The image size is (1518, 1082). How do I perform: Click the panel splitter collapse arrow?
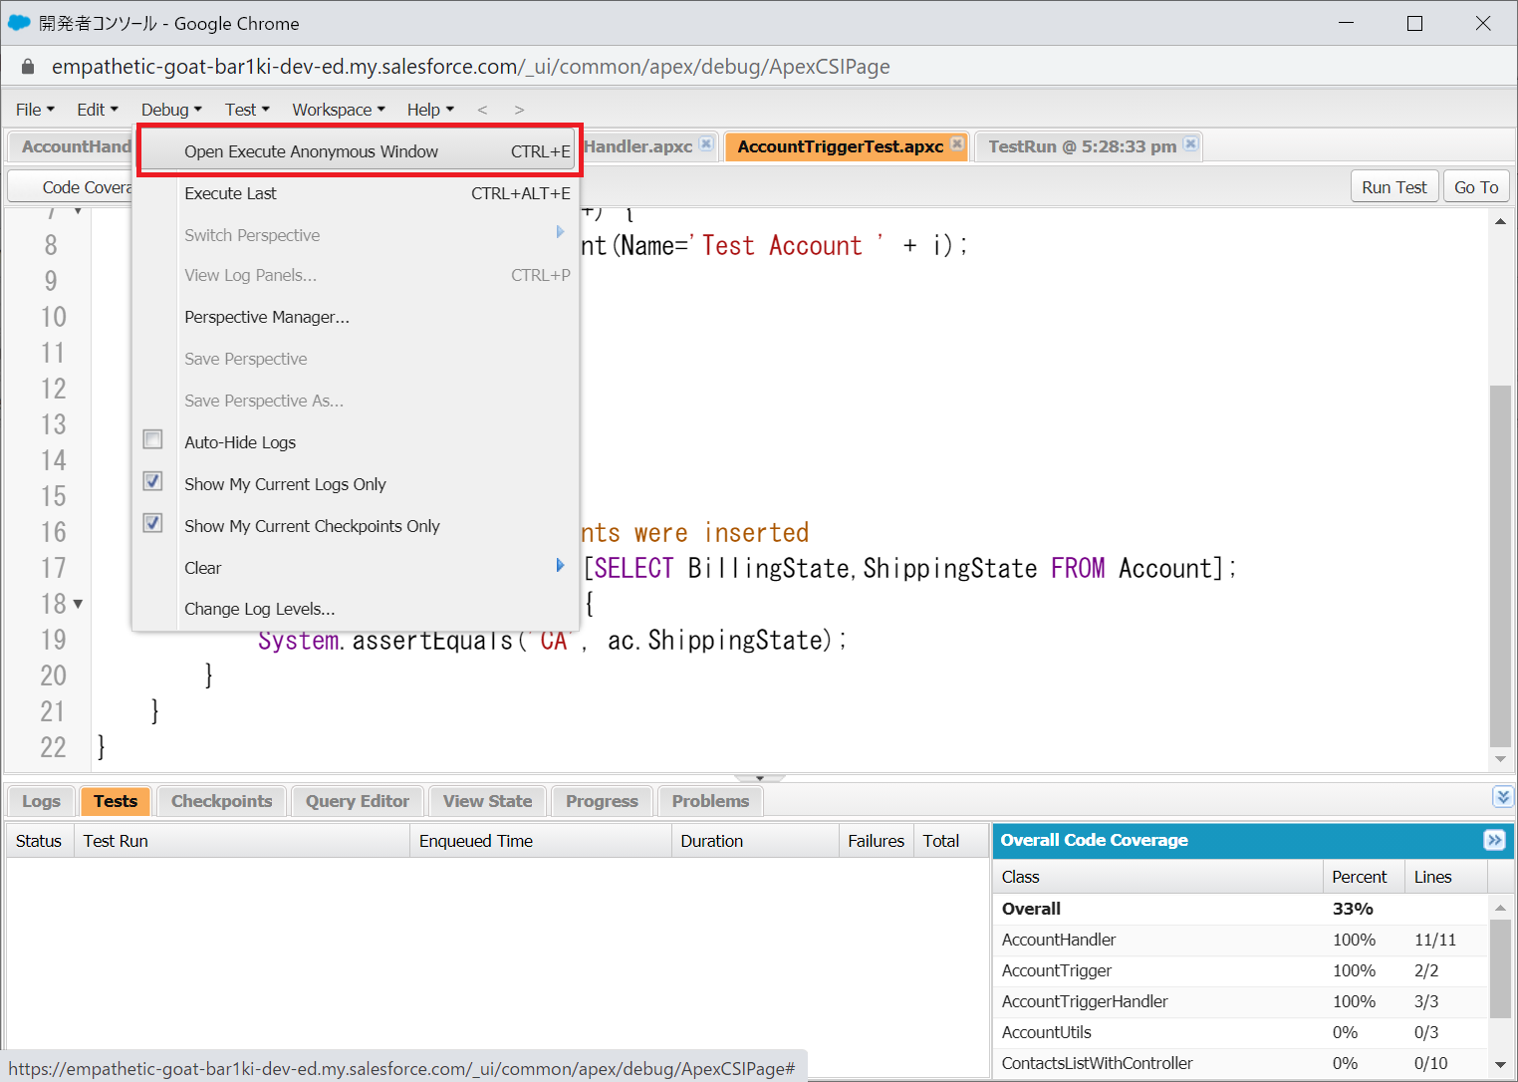click(759, 777)
